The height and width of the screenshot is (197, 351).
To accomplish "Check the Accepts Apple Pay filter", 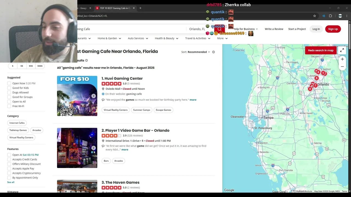I will [x=9, y=169].
